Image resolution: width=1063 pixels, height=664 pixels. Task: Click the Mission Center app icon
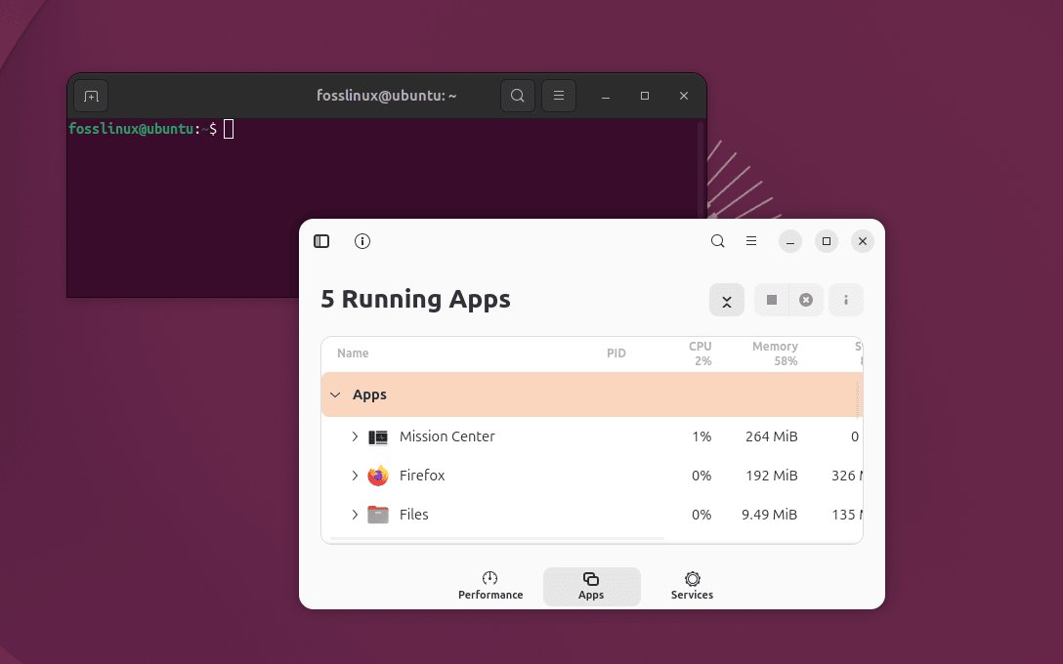[x=377, y=437]
